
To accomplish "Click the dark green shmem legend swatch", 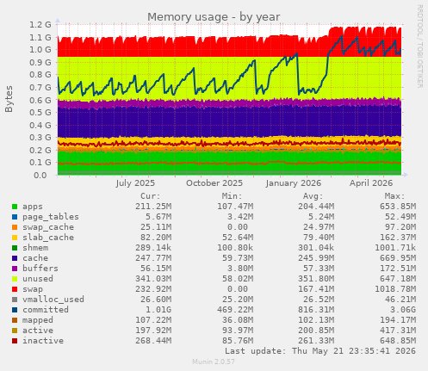I will click(x=15, y=248).
